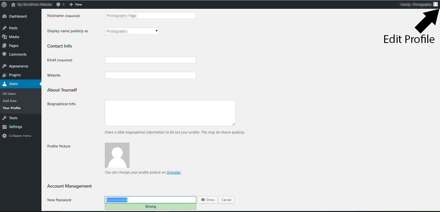The image size is (440, 212).
Task: Open the Tools menu label
Action: [x=13, y=118]
